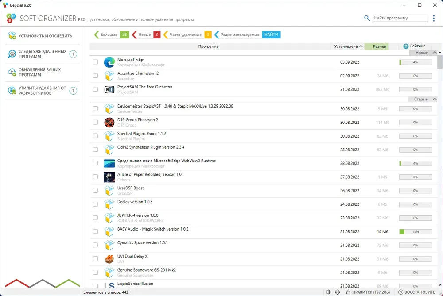Click the UVI Dual Delay X icon
The height and width of the screenshot is (296, 443).
[x=109, y=259]
